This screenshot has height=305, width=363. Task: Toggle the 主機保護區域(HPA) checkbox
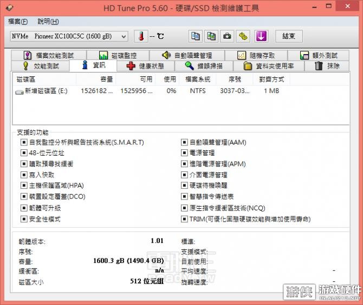tap(24, 185)
